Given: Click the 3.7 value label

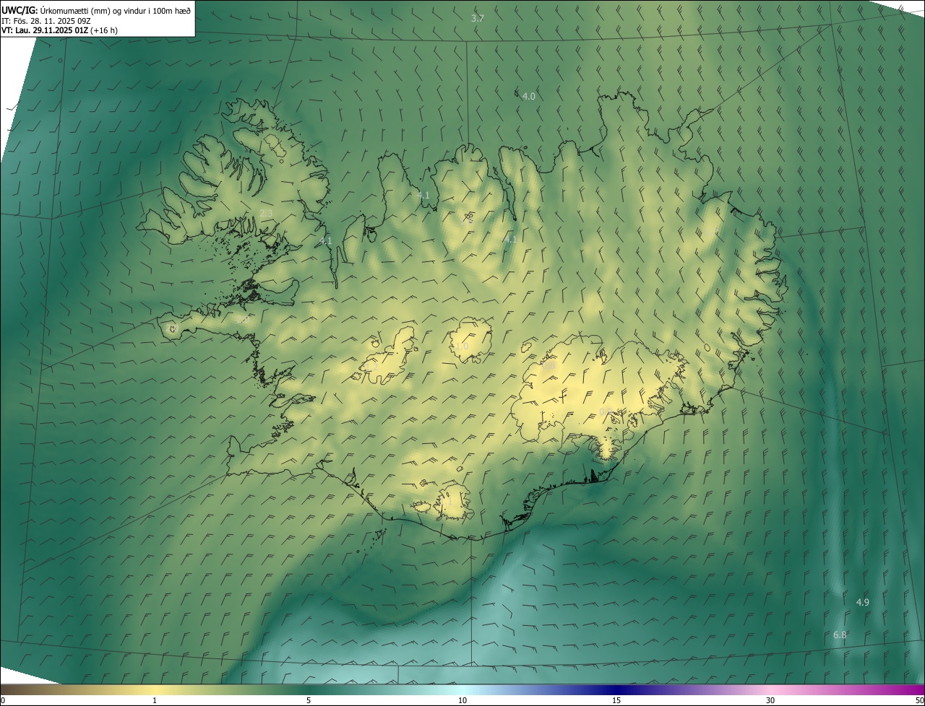Looking at the screenshot, I should pyautogui.click(x=478, y=18).
